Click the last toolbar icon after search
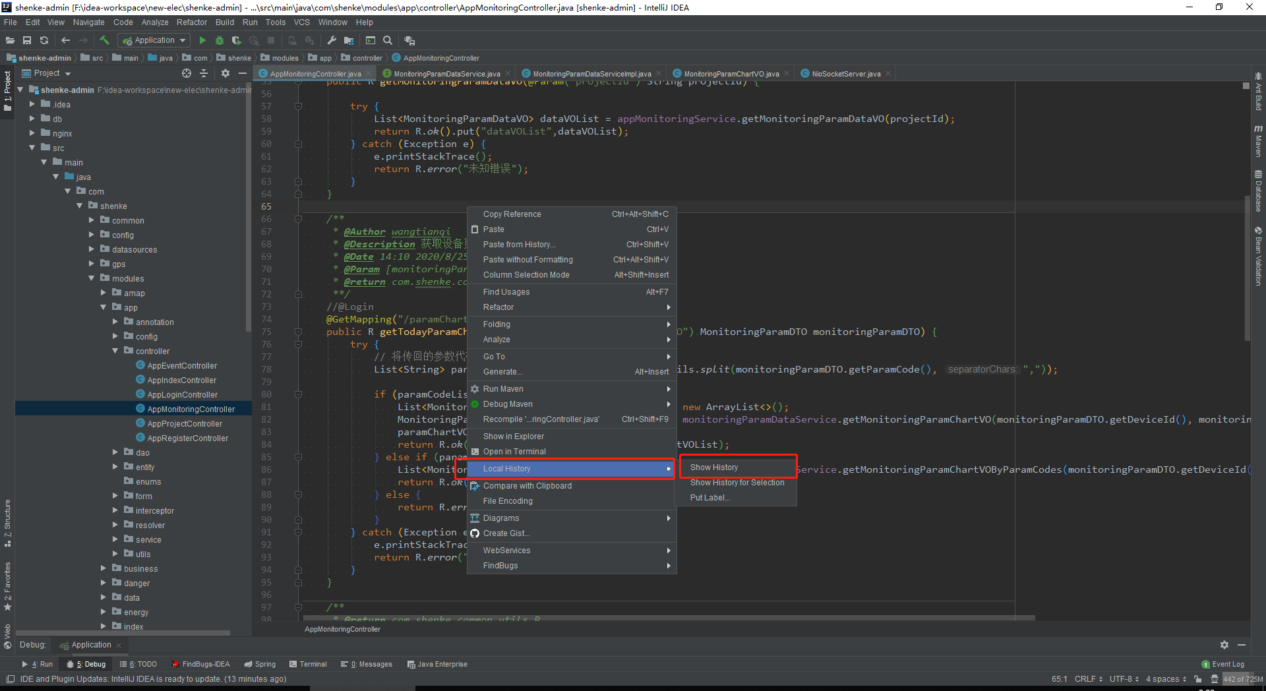 [x=409, y=40]
